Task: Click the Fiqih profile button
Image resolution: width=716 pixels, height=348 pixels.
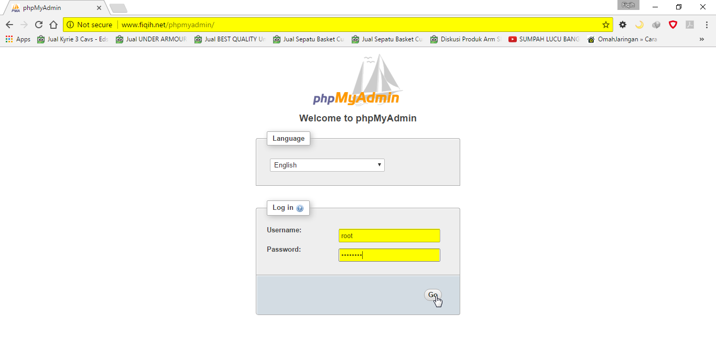Action: [628, 5]
